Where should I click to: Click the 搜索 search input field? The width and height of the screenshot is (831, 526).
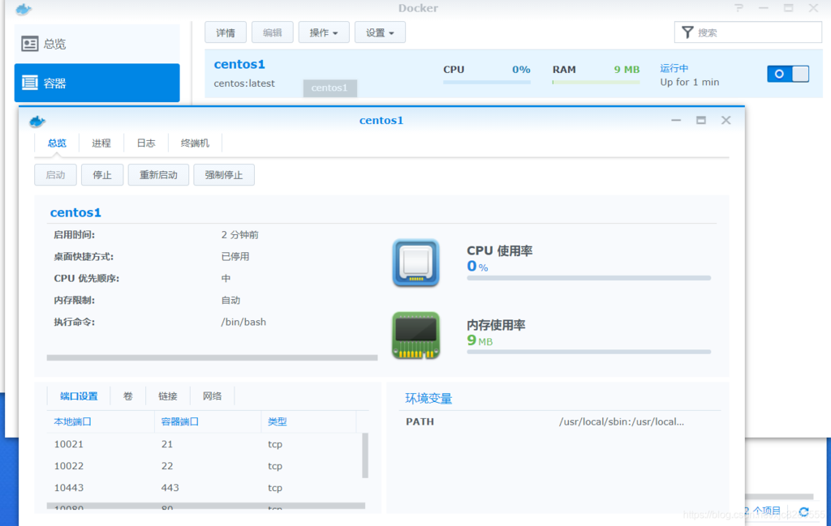click(x=748, y=32)
